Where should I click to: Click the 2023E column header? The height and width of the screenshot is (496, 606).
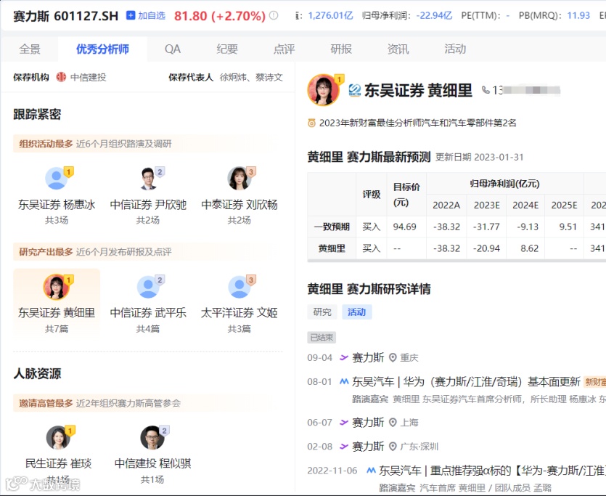486,205
